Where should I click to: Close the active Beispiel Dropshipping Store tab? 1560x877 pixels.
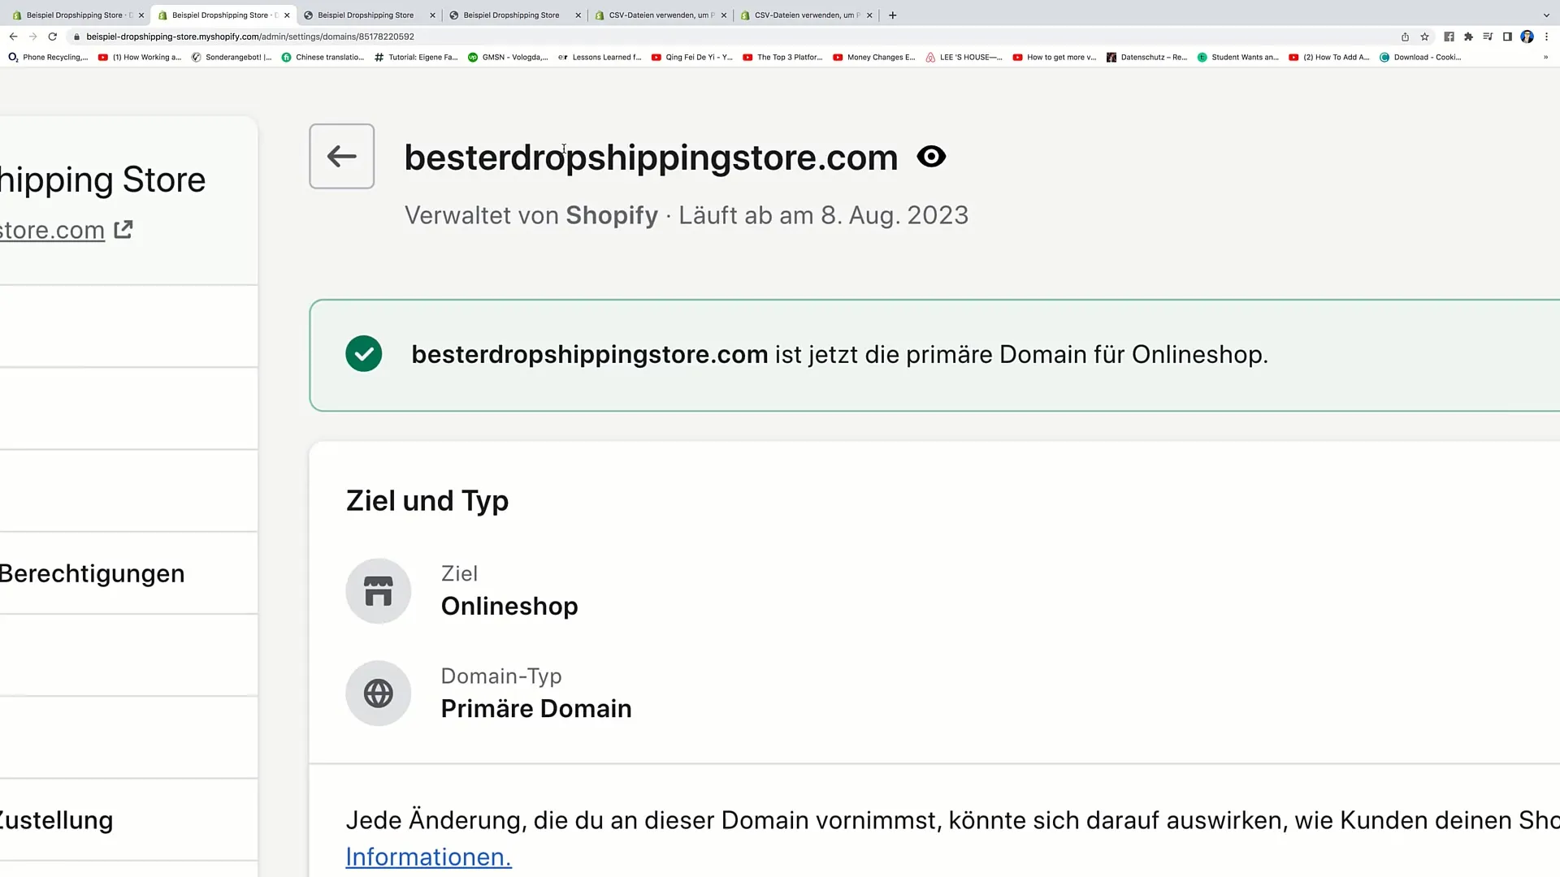287,15
